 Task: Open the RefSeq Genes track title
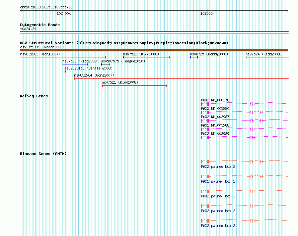(x=34, y=96)
